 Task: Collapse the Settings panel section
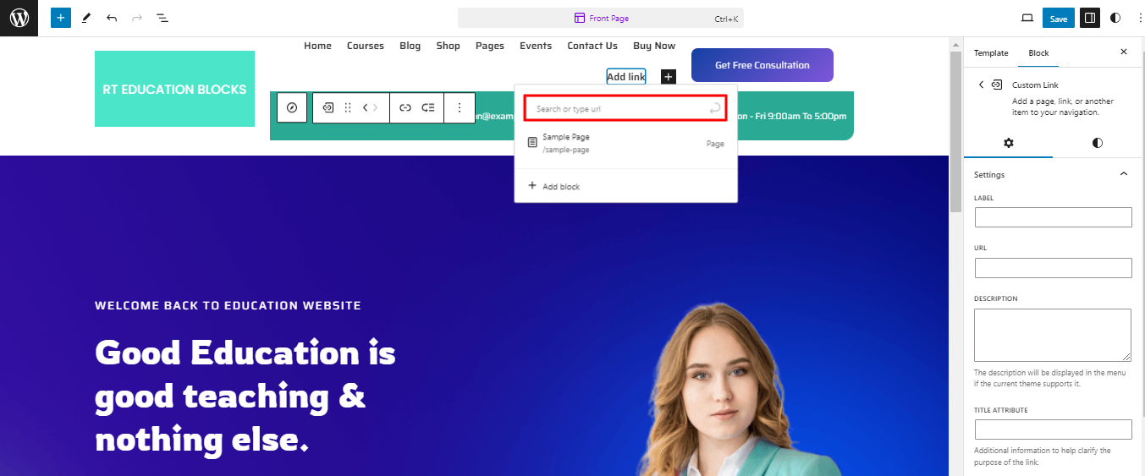(x=1124, y=174)
